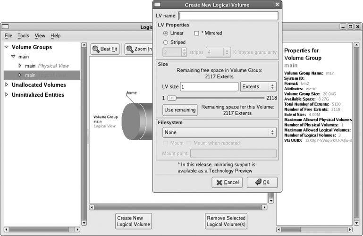The image size is (363, 236).
Task: Open the File menu
Action: point(8,36)
